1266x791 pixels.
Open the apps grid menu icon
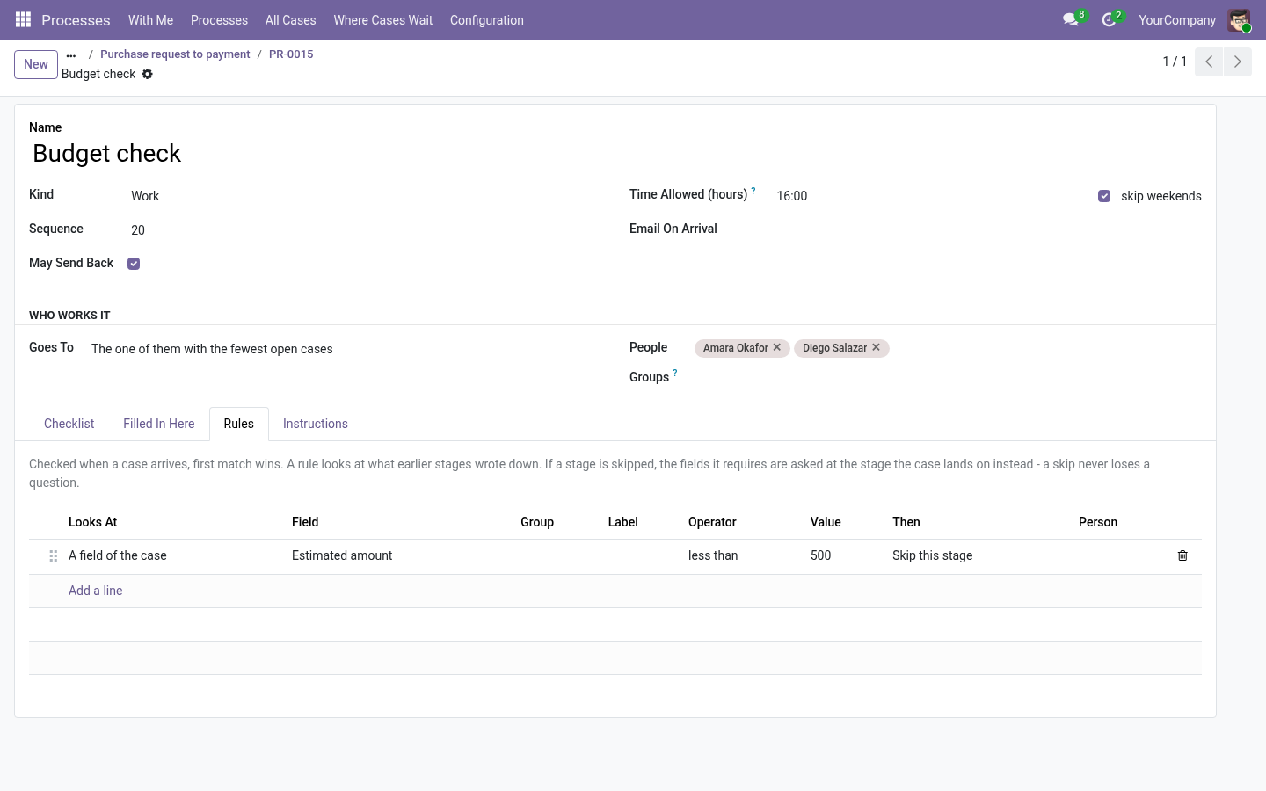24,19
